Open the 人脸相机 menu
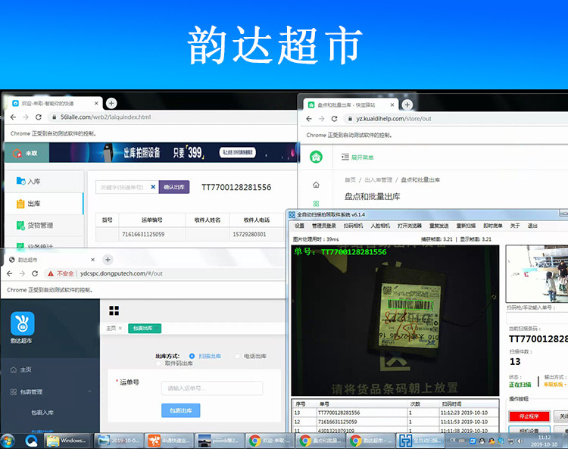The image size is (568, 449). 380,226
